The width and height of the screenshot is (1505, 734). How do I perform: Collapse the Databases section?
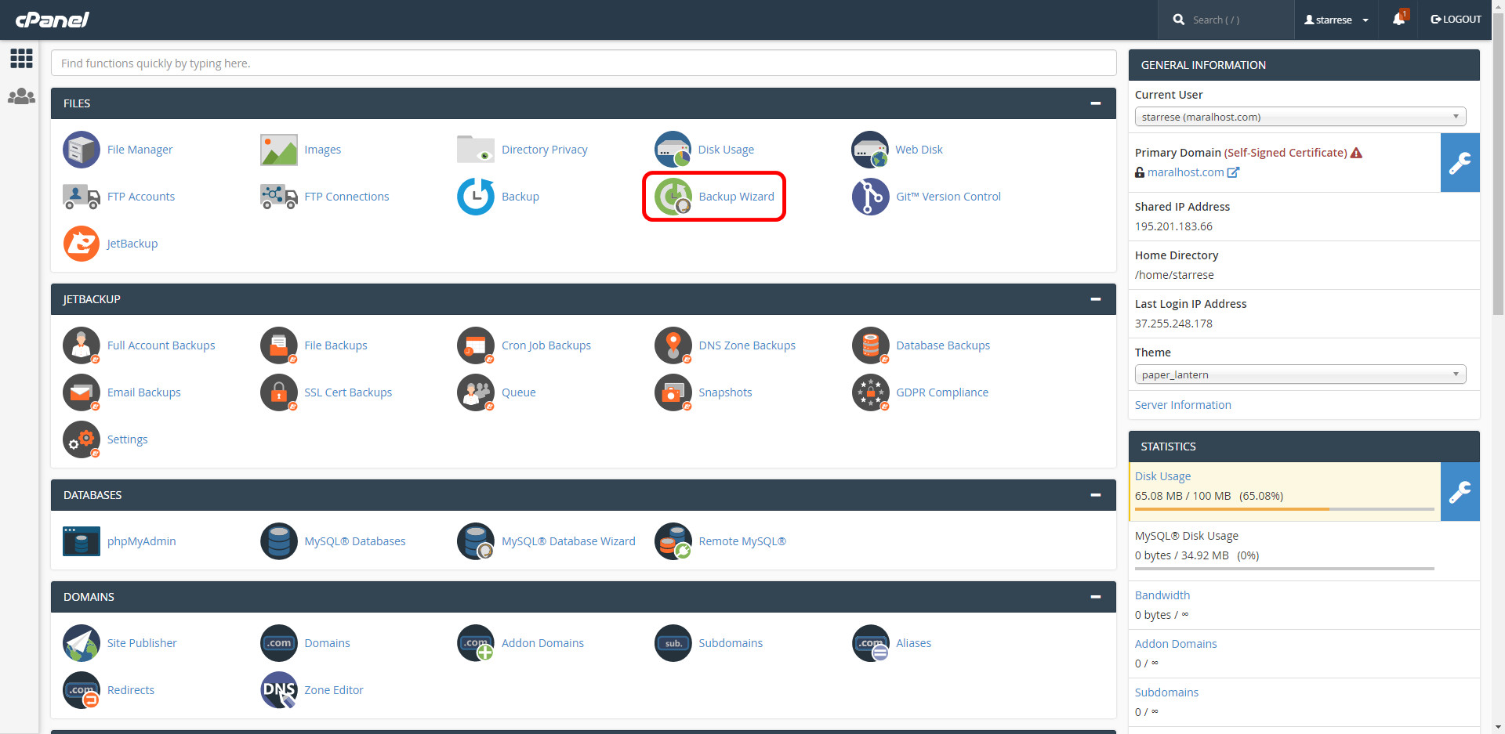coord(1096,495)
